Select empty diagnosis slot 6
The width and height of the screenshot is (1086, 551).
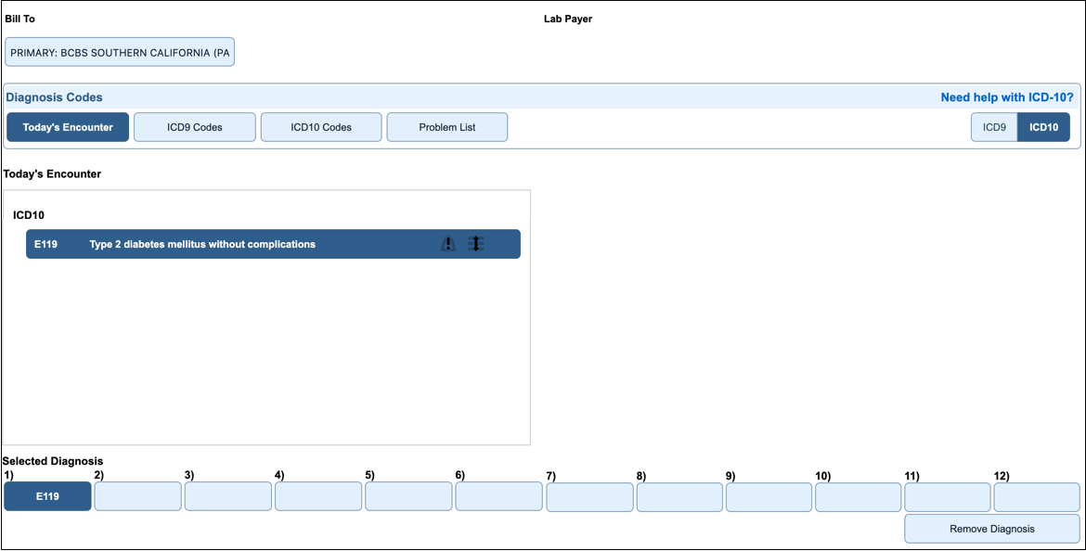pos(498,496)
